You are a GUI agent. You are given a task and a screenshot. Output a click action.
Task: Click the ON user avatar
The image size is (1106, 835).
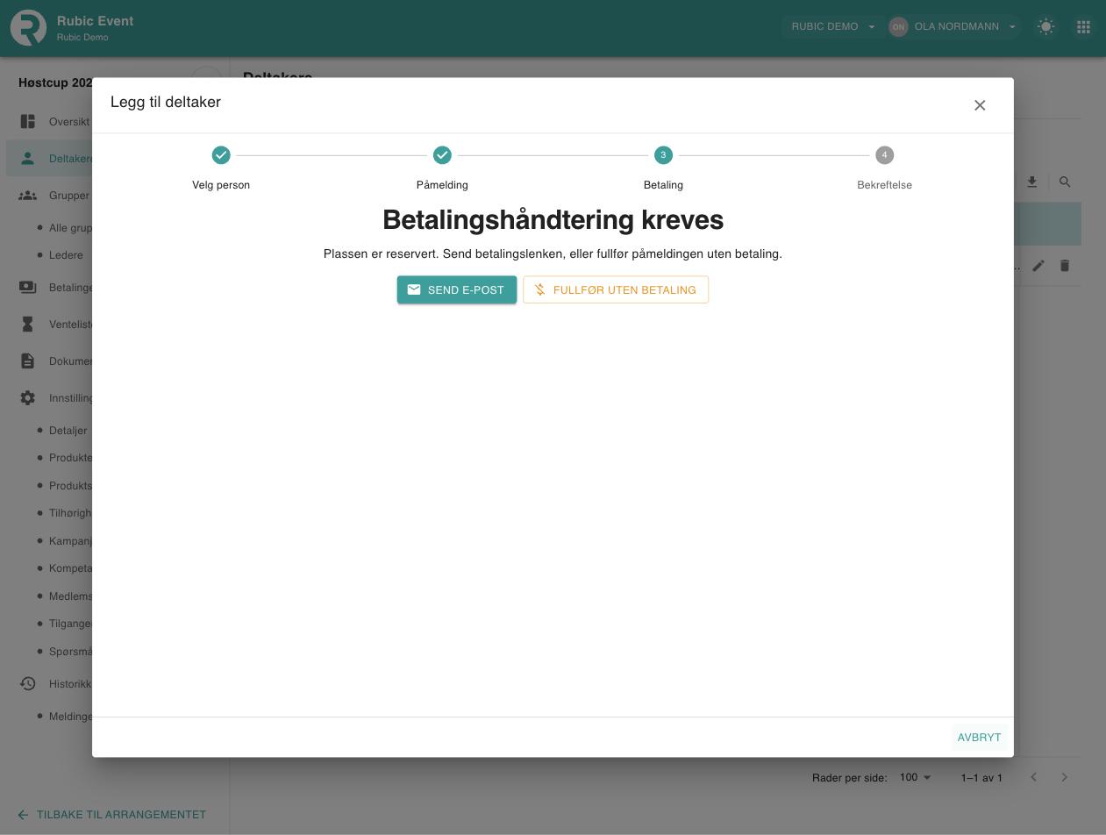pos(898,27)
